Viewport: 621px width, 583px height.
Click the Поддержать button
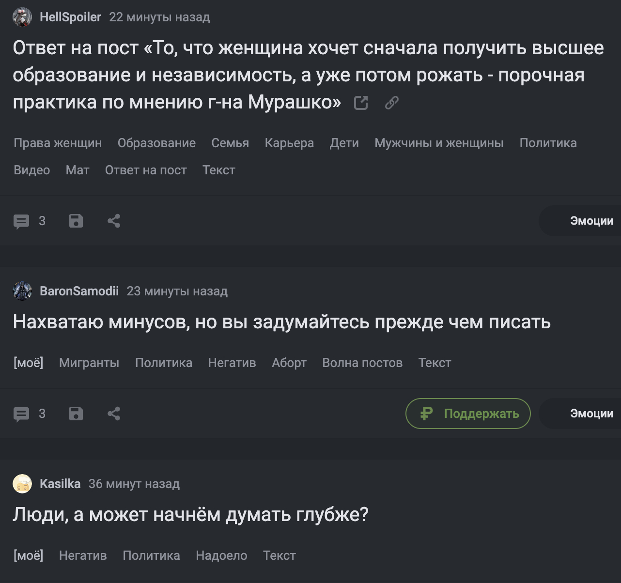pyautogui.click(x=468, y=414)
